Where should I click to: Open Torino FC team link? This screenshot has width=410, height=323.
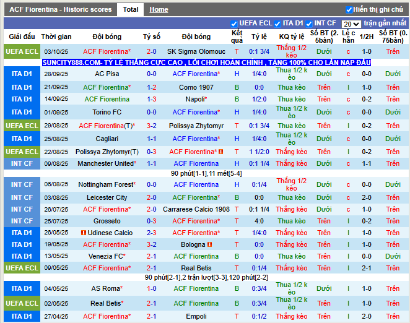pyautogui.click(x=107, y=113)
